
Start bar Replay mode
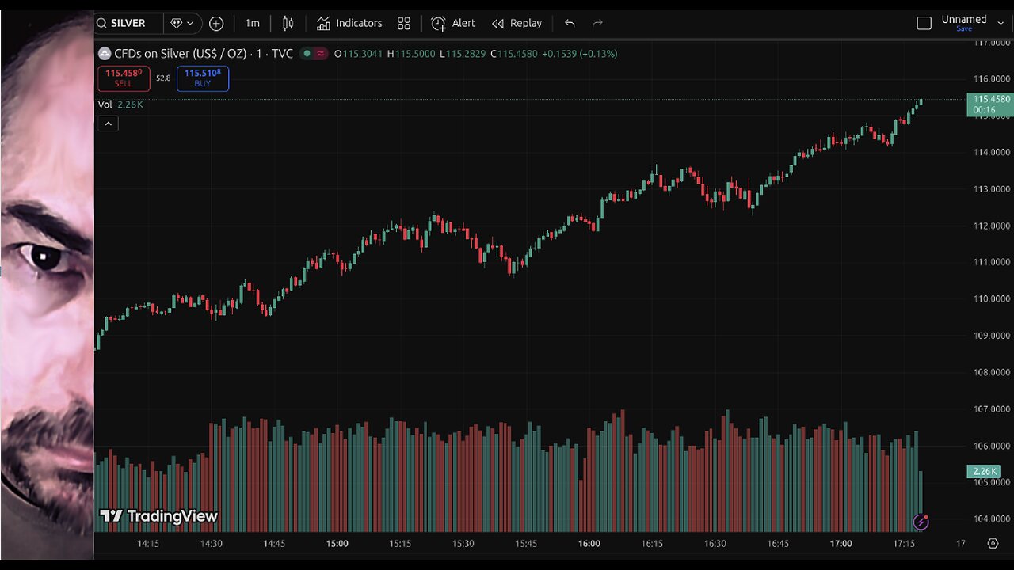point(517,24)
